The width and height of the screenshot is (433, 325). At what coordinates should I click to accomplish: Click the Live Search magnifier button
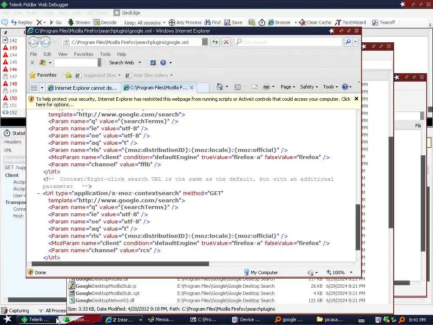coord(348,42)
